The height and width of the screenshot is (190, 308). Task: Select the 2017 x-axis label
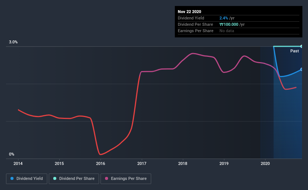142,163
